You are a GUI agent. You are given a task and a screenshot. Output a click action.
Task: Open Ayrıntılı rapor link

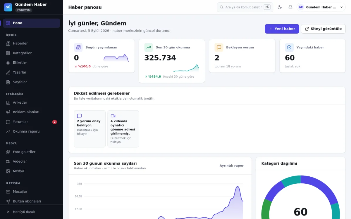click(x=232, y=166)
